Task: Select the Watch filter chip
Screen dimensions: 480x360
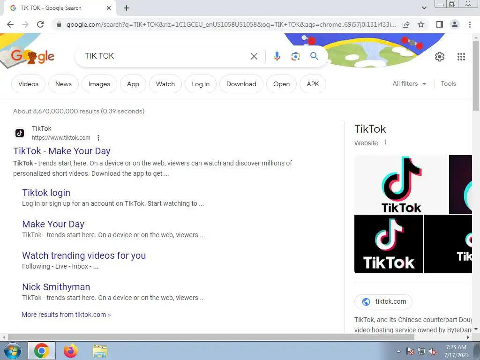Action: pos(165,84)
